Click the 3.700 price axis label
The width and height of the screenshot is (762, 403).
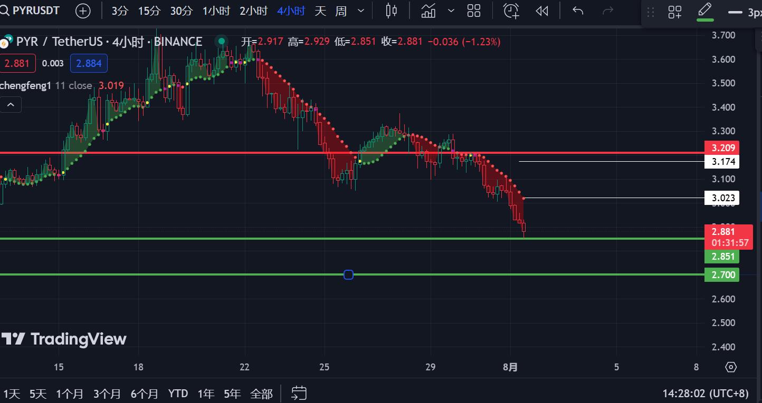[724, 35]
